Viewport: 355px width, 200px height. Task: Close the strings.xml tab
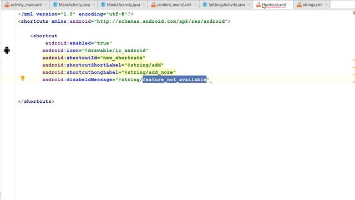pyautogui.click(x=326, y=4)
